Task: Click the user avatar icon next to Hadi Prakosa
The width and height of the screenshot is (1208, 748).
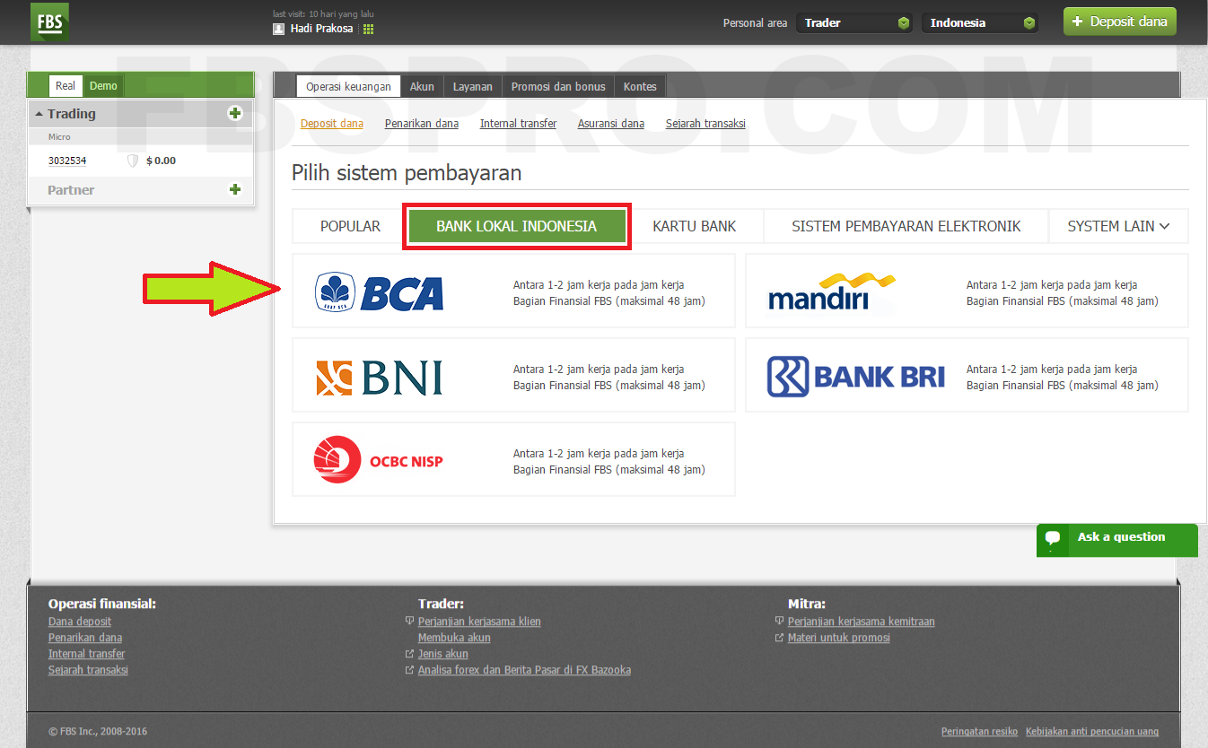Action: pos(279,29)
